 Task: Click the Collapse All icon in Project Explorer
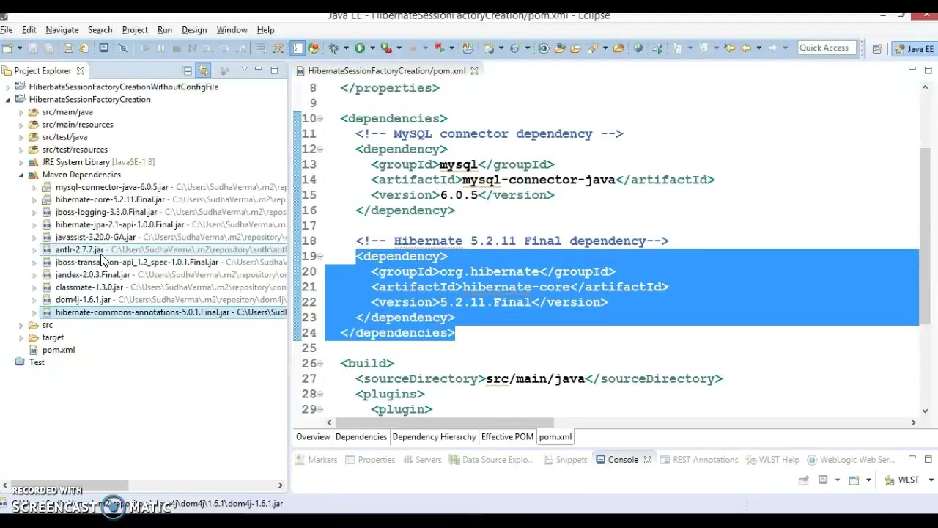coord(188,70)
